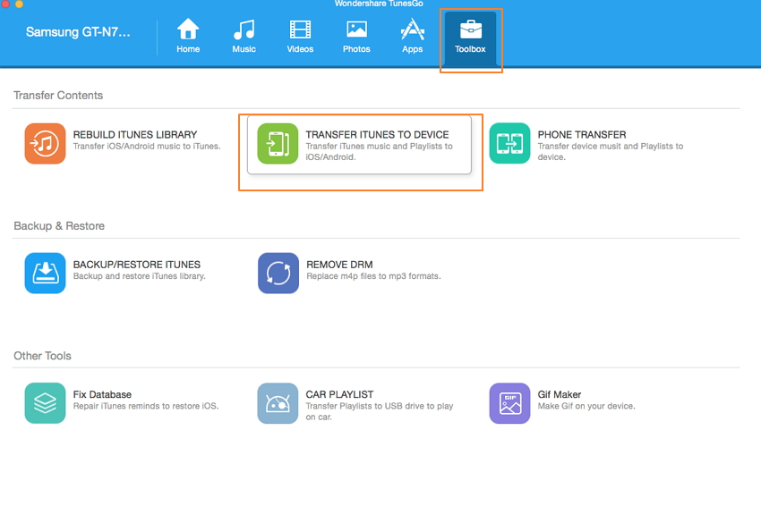Viewport: 761px width, 506px height.
Task: Click the Remove DRM circular arrows icon
Action: tap(278, 274)
